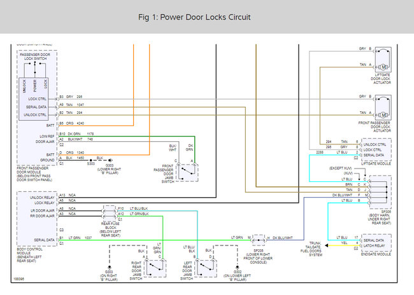Click the 'RR DOOR AJAR' pin label
This screenshot has height=295, width=414.
pos(43,216)
